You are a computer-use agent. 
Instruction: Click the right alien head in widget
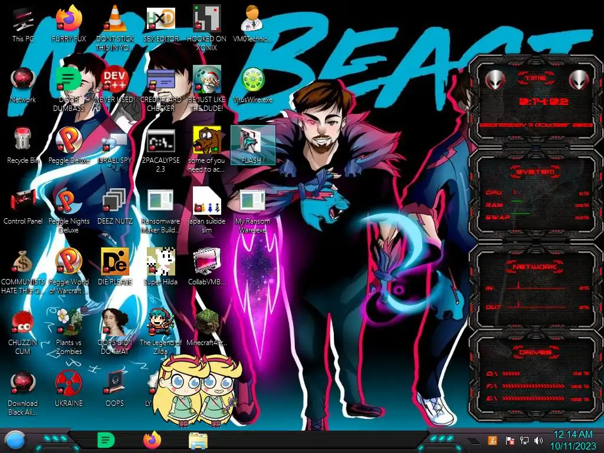579,80
